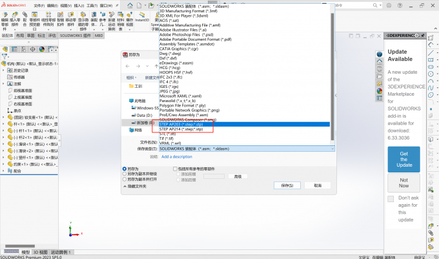439x259 pixels.
Task: Click Bill of Materials (材料明细表) icon
Action: (120, 15)
